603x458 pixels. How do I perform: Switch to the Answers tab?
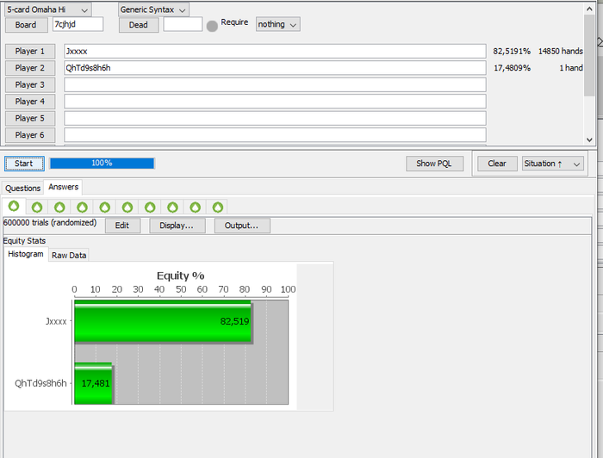[63, 187]
